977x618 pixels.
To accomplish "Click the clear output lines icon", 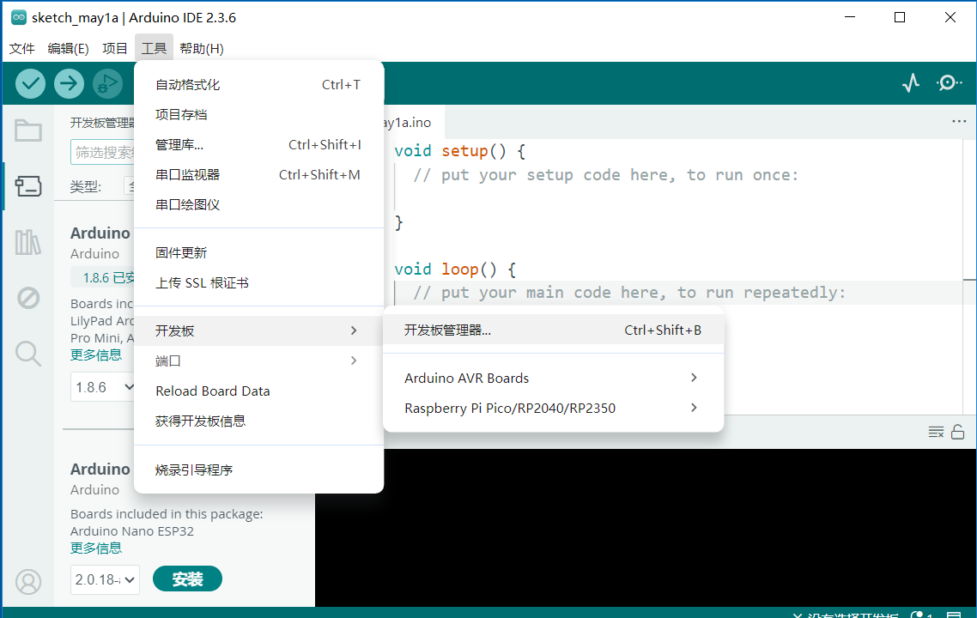I will [936, 432].
